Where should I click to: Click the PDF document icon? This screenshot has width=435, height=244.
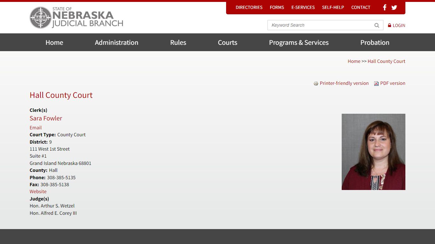point(376,84)
